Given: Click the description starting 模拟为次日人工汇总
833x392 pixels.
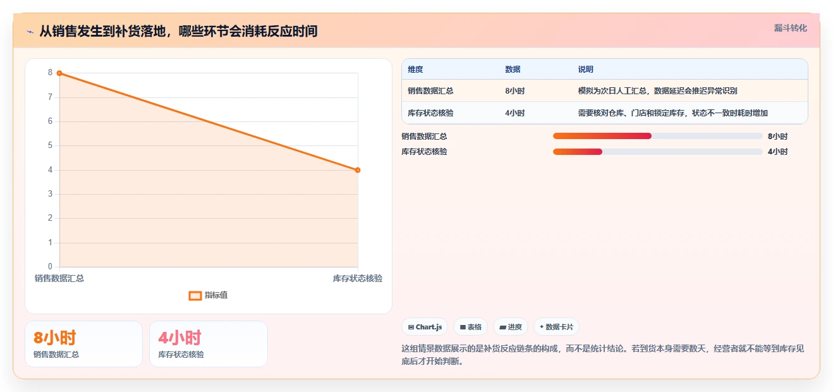Looking at the screenshot, I should (x=657, y=91).
